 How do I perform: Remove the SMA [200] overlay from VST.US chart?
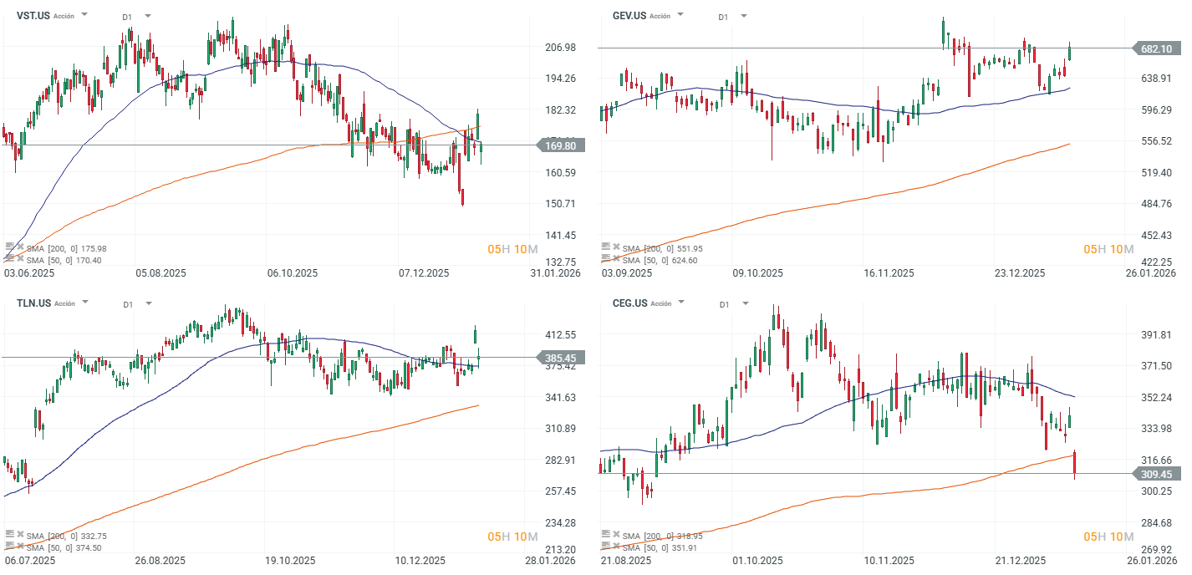tap(20, 247)
